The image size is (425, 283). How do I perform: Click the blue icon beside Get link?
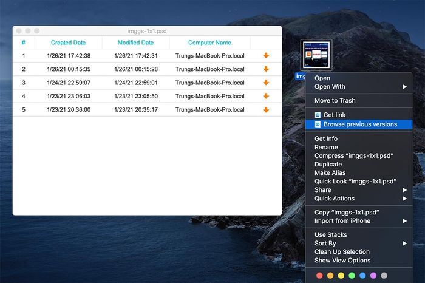coord(318,115)
